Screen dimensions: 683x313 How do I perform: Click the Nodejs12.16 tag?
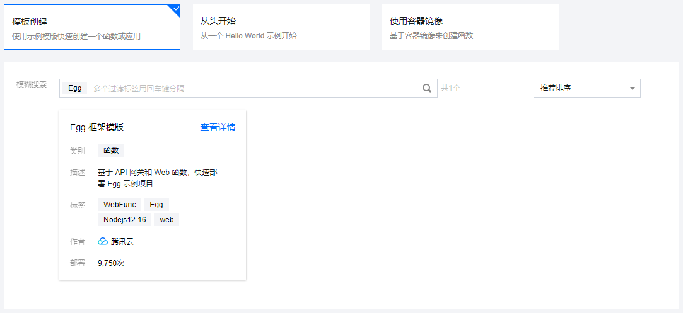(x=125, y=220)
